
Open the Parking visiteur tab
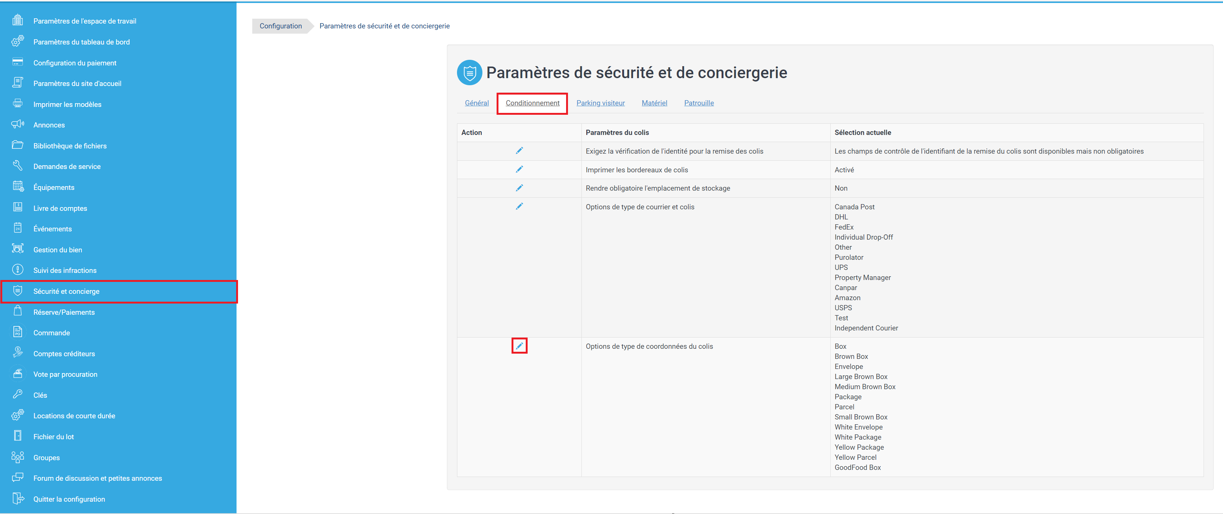click(x=600, y=102)
